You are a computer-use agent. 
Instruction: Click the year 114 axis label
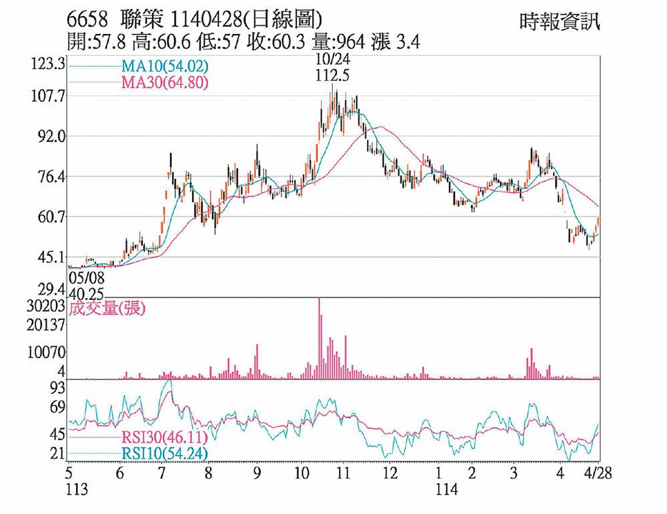[x=447, y=489]
